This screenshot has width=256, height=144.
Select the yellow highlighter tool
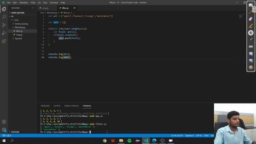tap(251, 26)
